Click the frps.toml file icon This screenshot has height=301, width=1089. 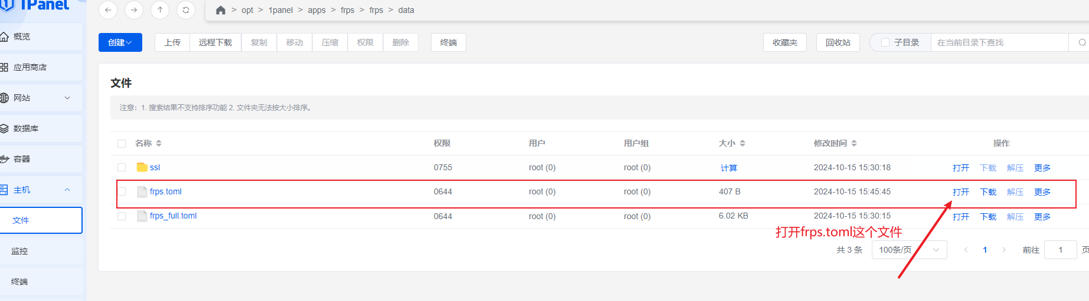[x=142, y=191]
